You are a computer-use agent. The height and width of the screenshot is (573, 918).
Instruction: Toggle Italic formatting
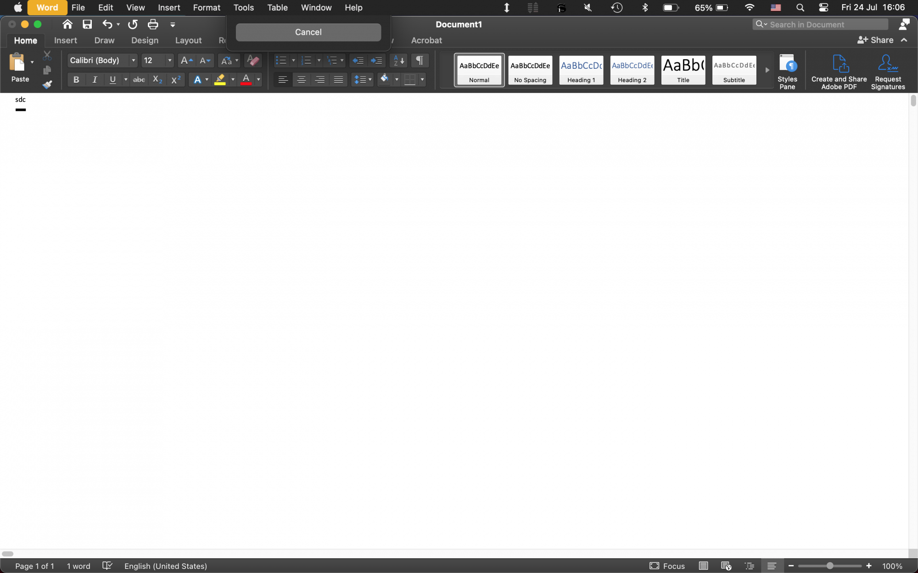tap(95, 80)
